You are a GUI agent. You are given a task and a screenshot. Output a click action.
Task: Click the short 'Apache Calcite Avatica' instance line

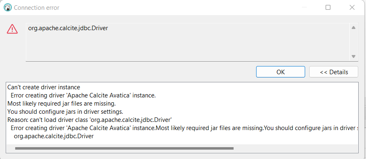pos(83,95)
